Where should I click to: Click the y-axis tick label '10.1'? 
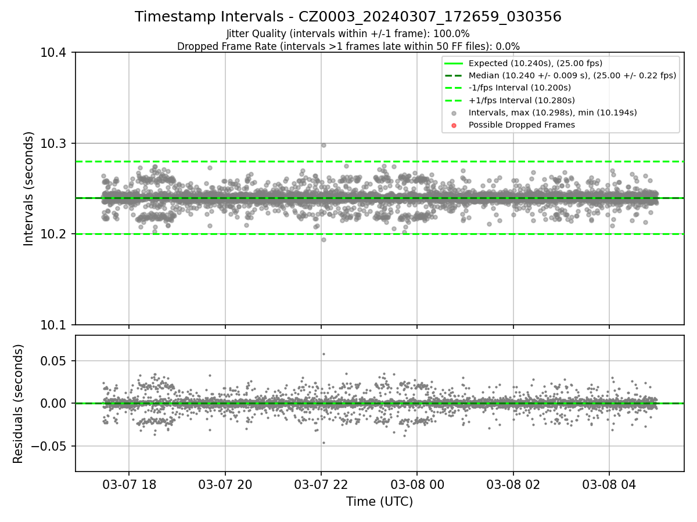click(x=54, y=325)
